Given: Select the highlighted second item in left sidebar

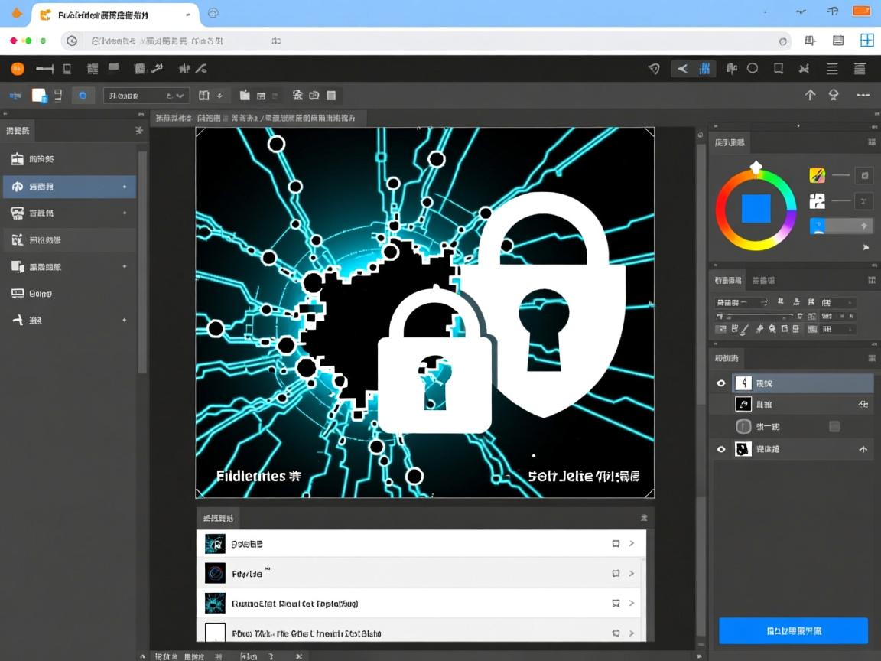Looking at the screenshot, I should click(x=69, y=187).
